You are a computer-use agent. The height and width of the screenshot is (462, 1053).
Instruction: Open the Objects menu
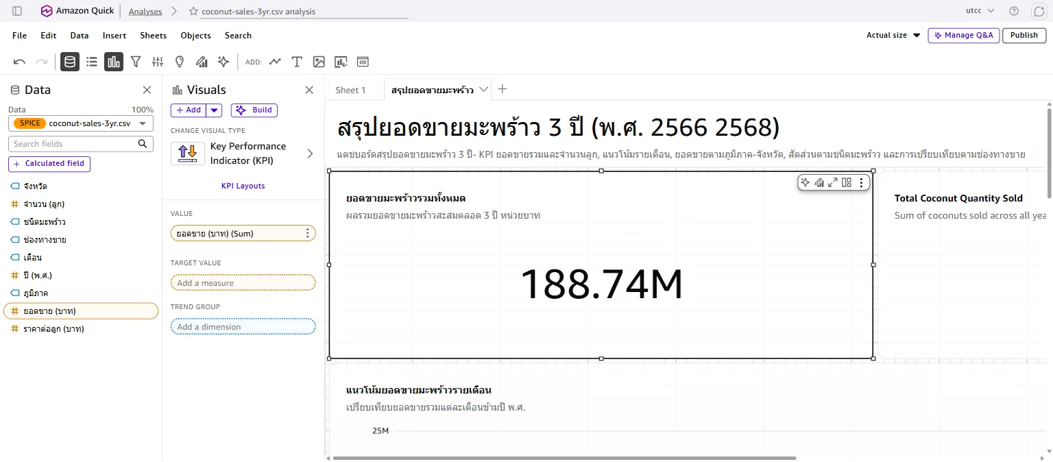coord(196,36)
